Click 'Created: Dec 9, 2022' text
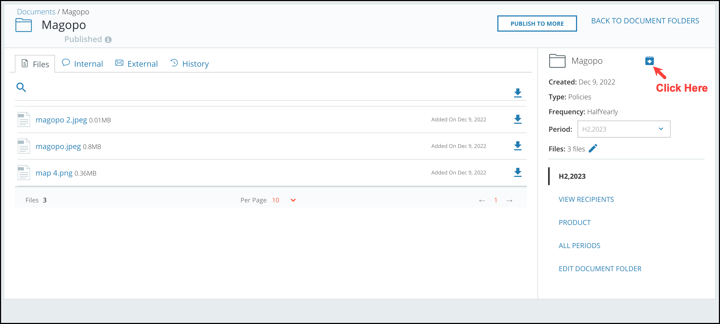Screen dimensions: 720x324 (x=582, y=82)
